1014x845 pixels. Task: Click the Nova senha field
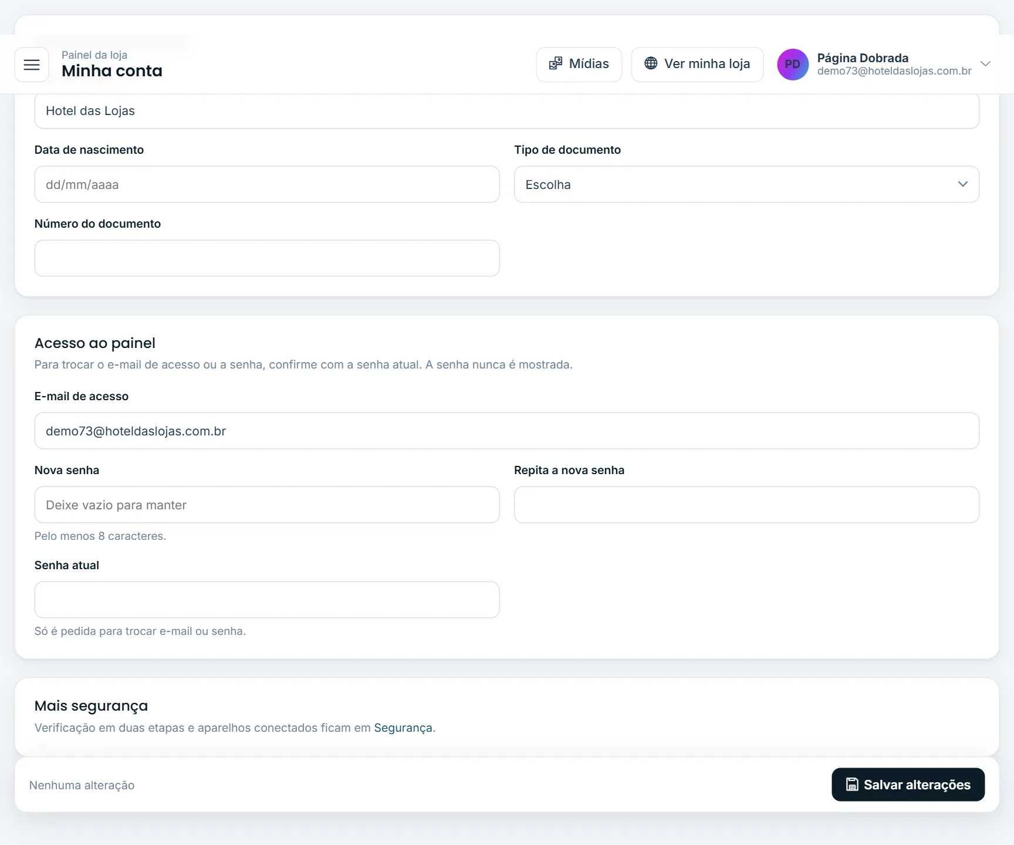click(267, 505)
